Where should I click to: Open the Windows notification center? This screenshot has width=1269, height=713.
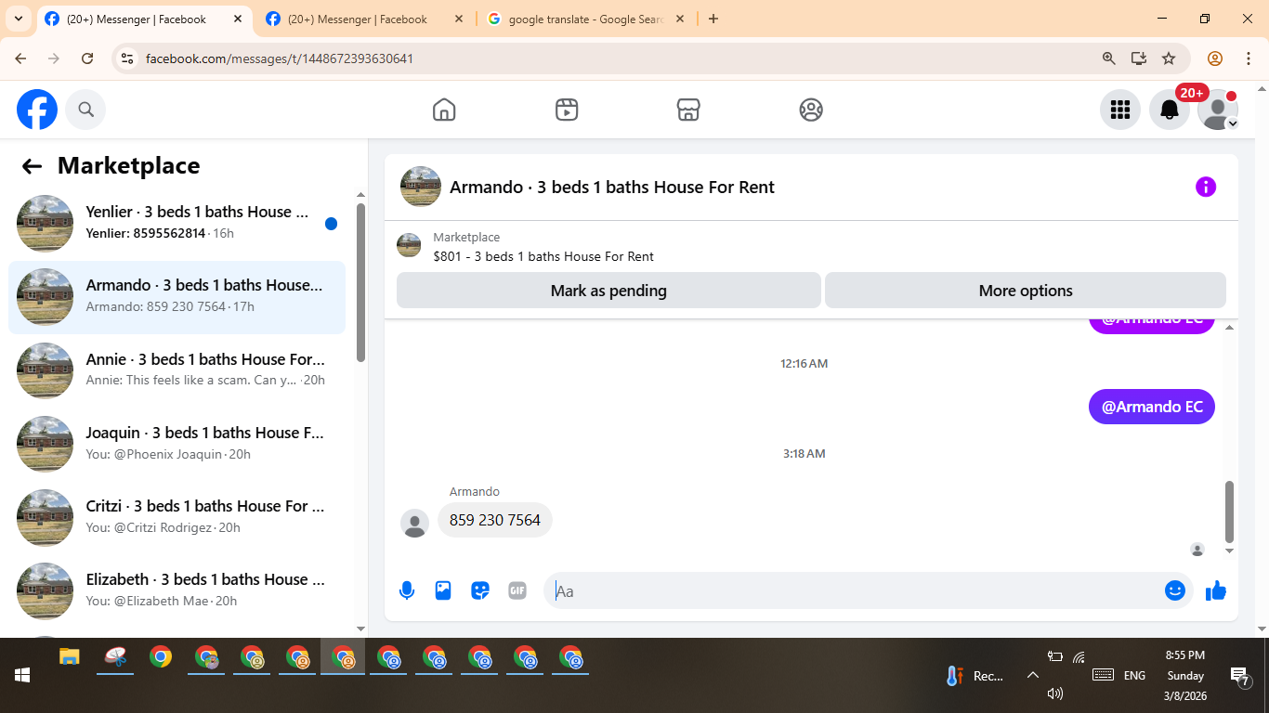tap(1239, 677)
